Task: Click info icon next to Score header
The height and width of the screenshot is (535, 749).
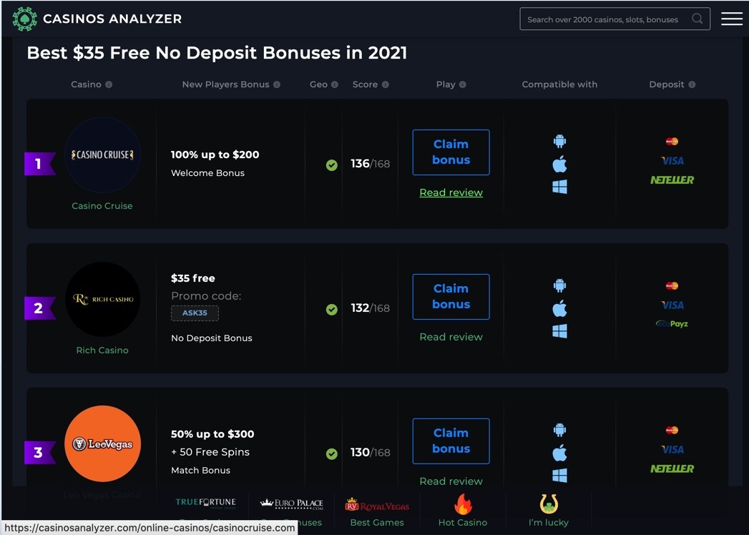Action: pos(386,84)
